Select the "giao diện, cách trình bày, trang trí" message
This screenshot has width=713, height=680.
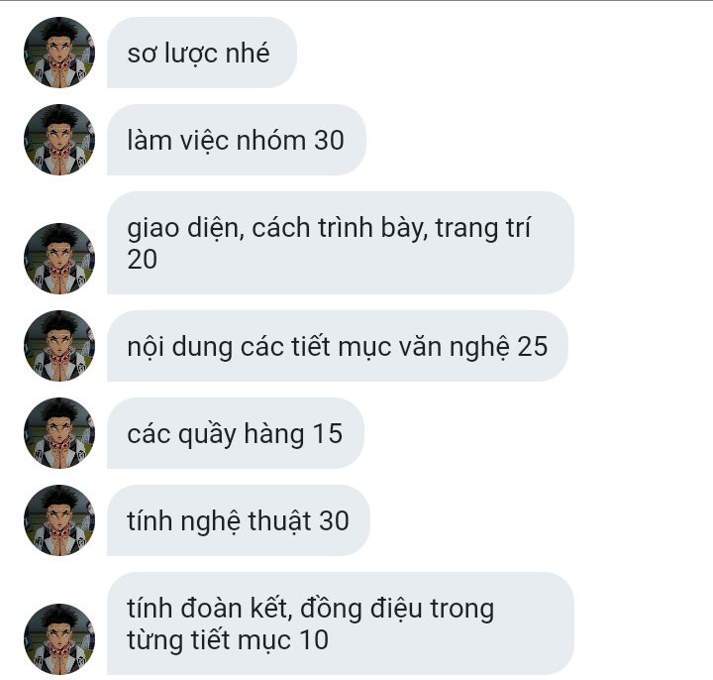click(x=340, y=243)
